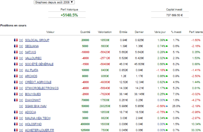Open the SOCIÉTÉ GÉNÉRALE stock link
Viewport: 203px width, 132px height.
tap(39, 64)
